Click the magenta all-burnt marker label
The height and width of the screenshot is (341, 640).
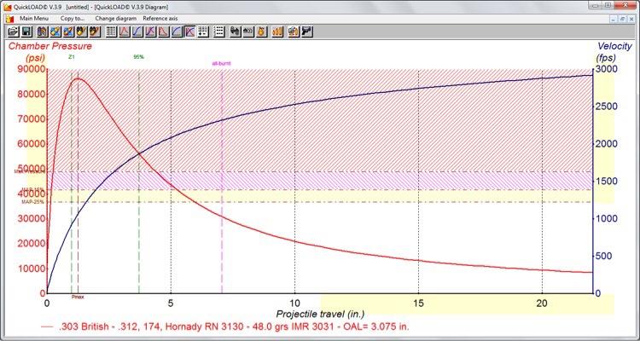(x=222, y=63)
